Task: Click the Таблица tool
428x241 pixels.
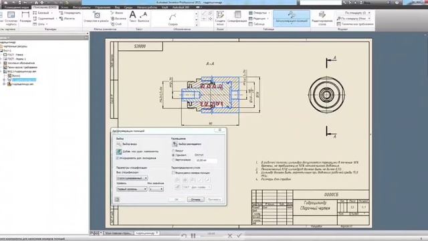Action: [x=257, y=24]
